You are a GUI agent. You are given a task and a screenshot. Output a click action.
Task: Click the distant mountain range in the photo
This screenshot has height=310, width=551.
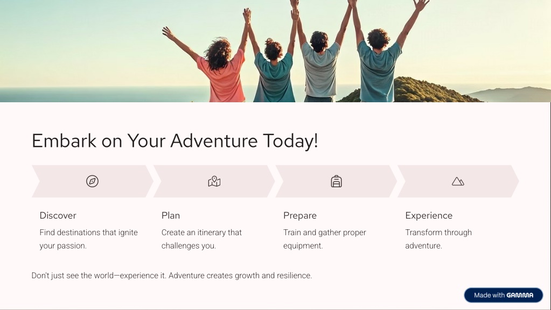pyautogui.click(x=511, y=94)
